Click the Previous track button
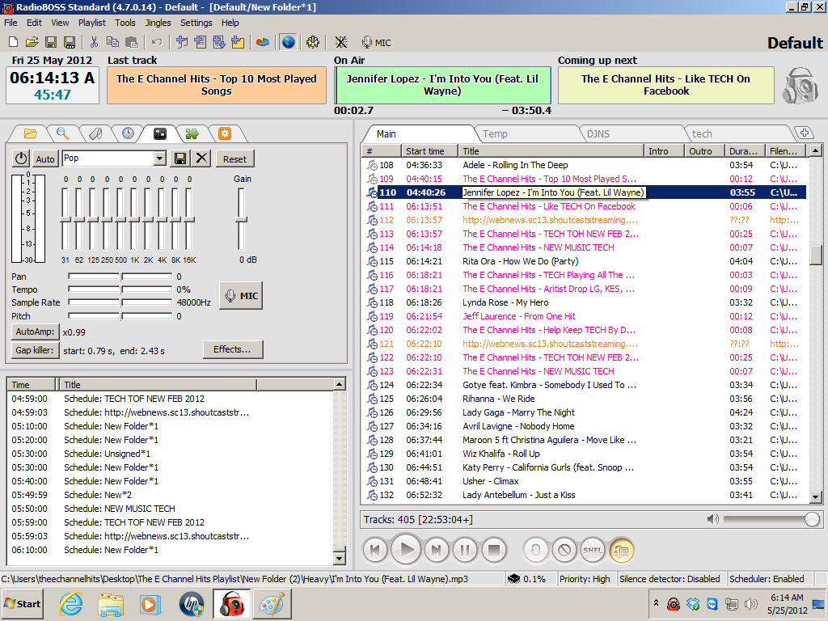828x621 pixels. [x=375, y=550]
